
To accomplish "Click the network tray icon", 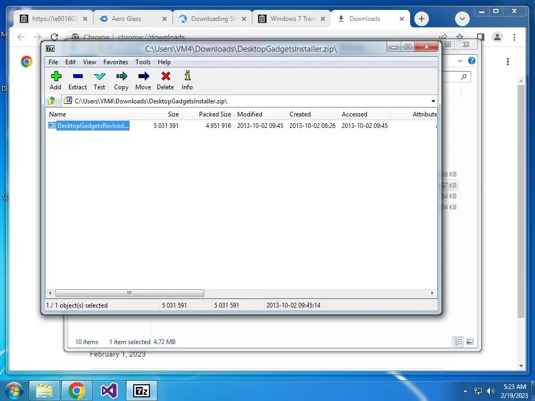I will pos(478,391).
